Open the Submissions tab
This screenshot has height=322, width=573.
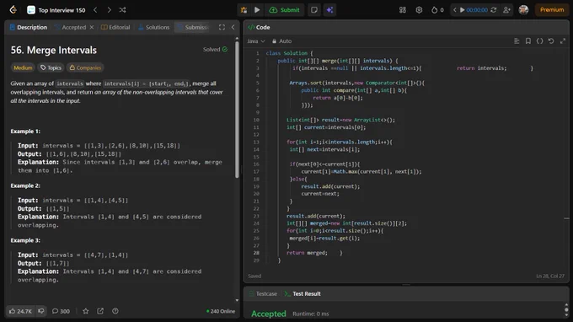pos(193,27)
